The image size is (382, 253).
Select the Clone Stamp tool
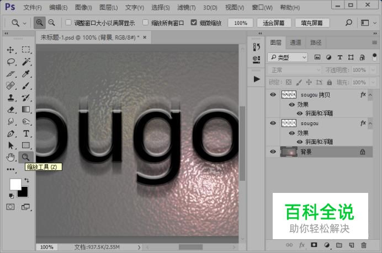coord(10,98)
